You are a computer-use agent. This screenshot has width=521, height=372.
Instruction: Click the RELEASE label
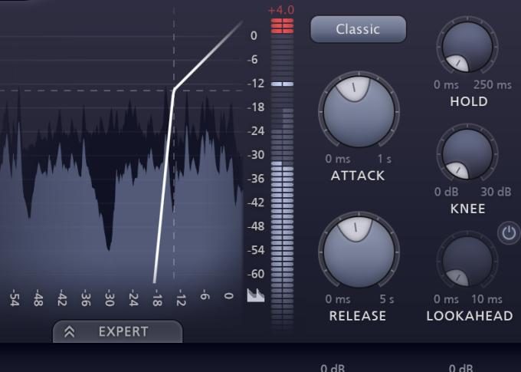coord(358,316)
